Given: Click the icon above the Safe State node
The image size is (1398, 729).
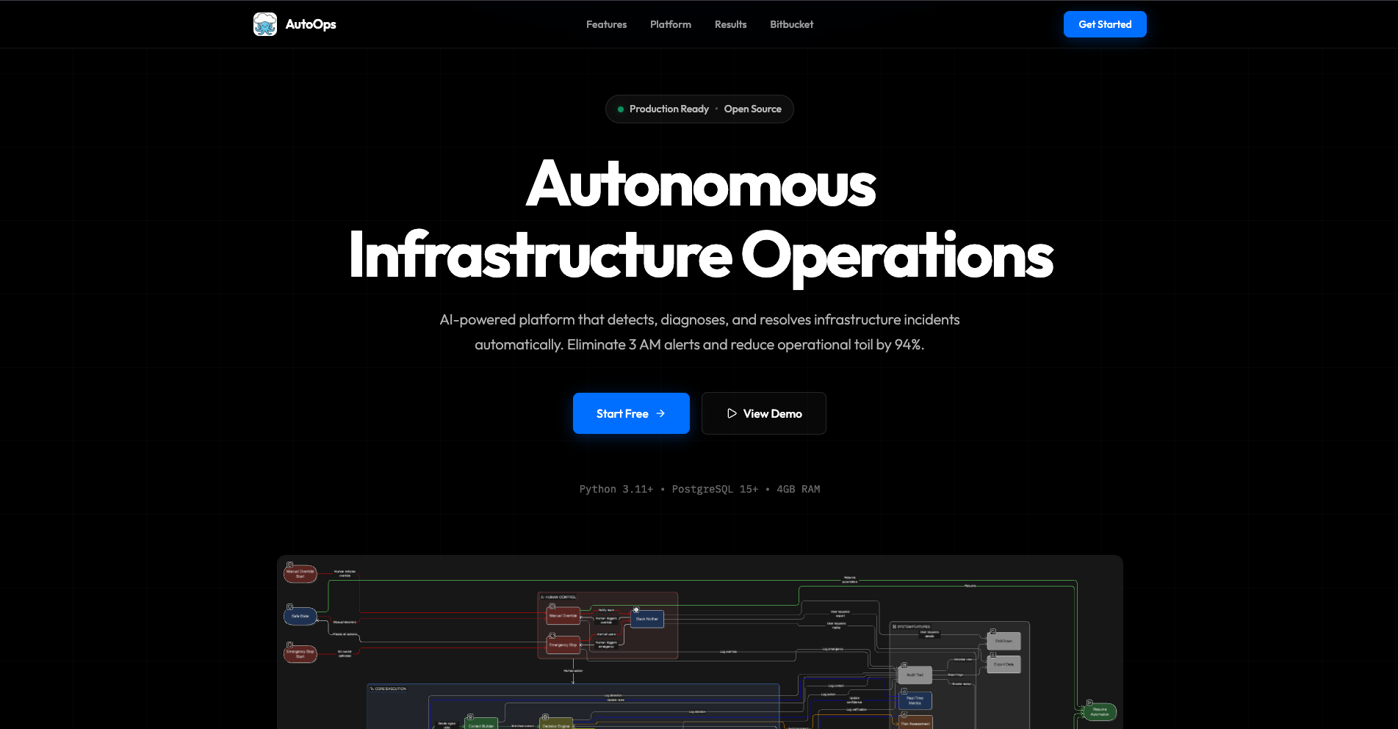Looking at the screenshot, I should pos(290,607).
